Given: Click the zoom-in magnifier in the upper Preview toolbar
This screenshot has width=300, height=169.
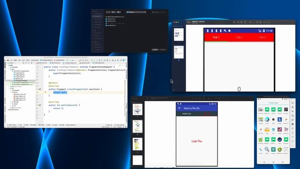Looking at the screenshot, I should point(241,22).
